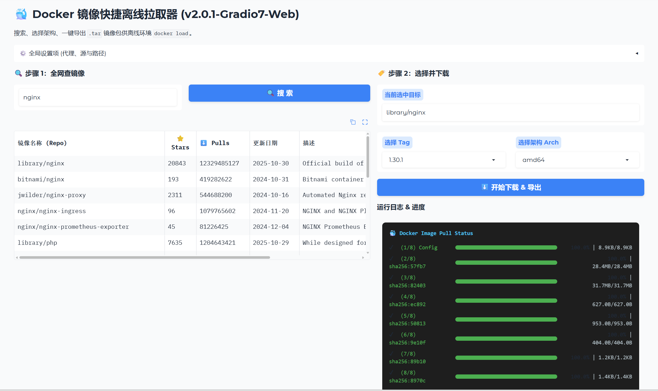Viewport: 658px width, 391px height.
Task: Click log text sha256:82403
Action: pyautogui.click(x=407, y=285)
